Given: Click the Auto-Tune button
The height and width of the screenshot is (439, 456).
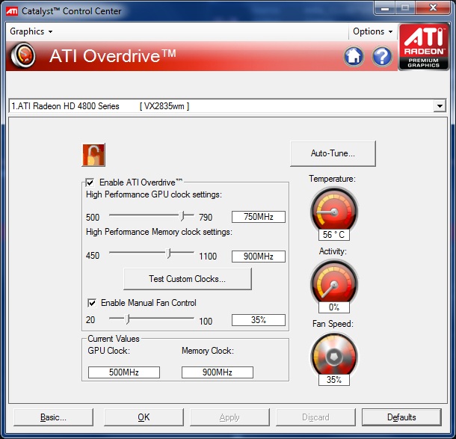Looking at the screenshot, I should (x=333, y=153).
